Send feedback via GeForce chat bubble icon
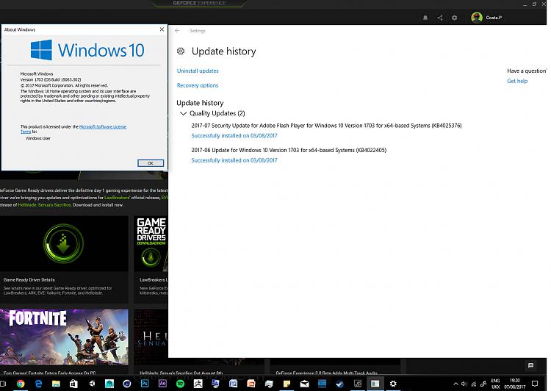551x391 pixels. 530,365
